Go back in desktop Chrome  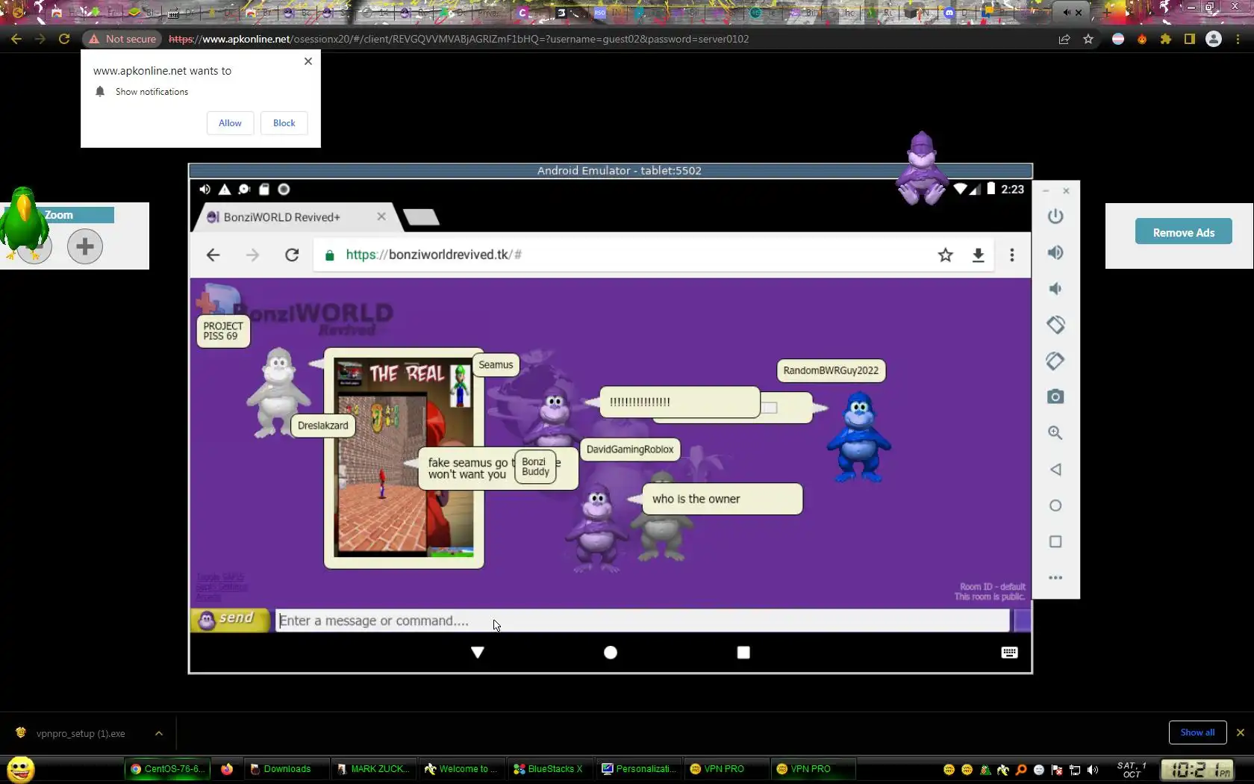tap(16, 39)
